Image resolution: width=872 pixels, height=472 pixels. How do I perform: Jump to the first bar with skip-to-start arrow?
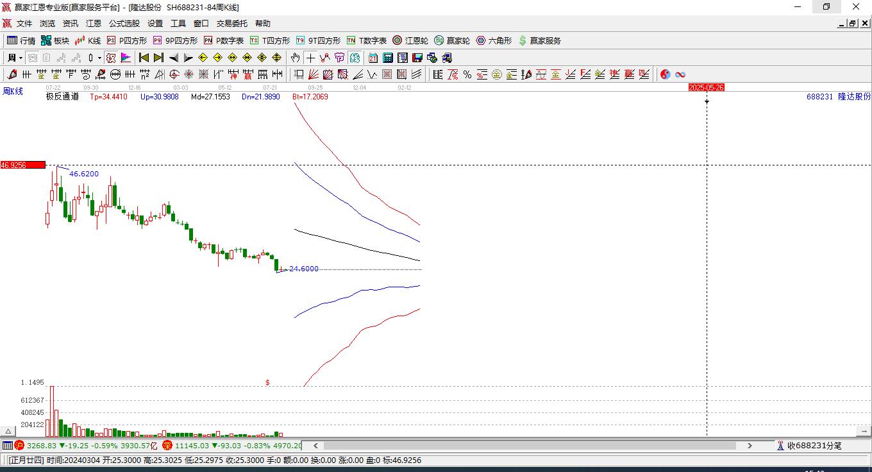[x=144, y=58]
